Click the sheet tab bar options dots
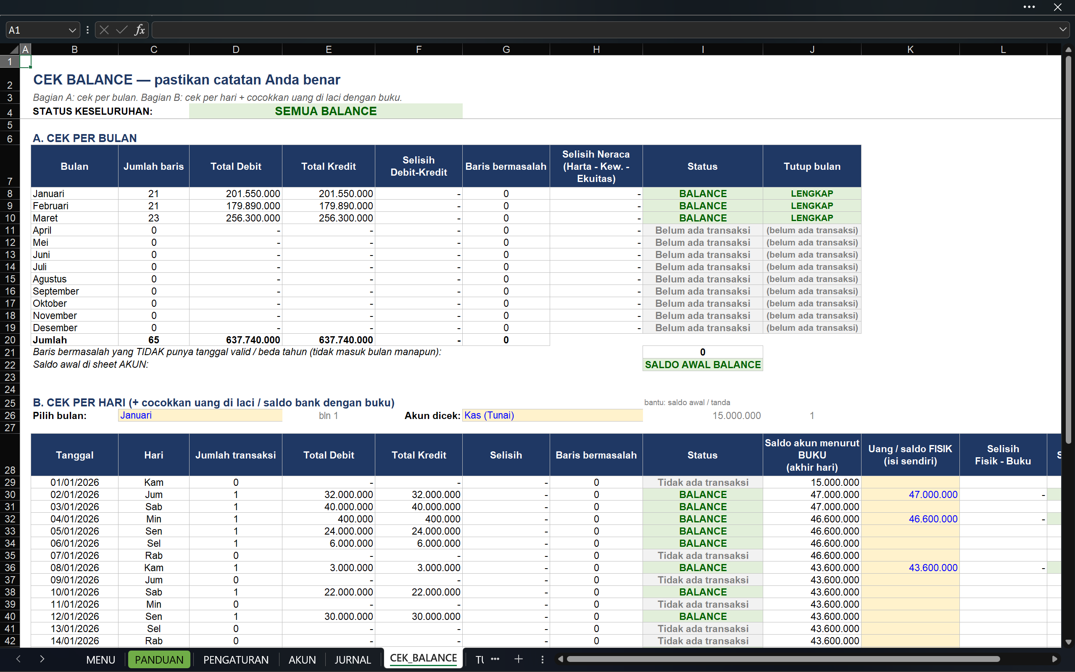1075x672 pixels. pyautogui.click(x=542, y=659)
